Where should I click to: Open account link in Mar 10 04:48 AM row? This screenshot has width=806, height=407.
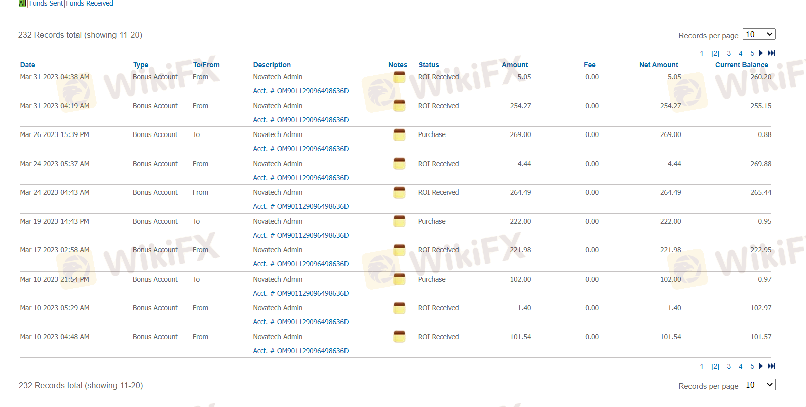point(301,351)
